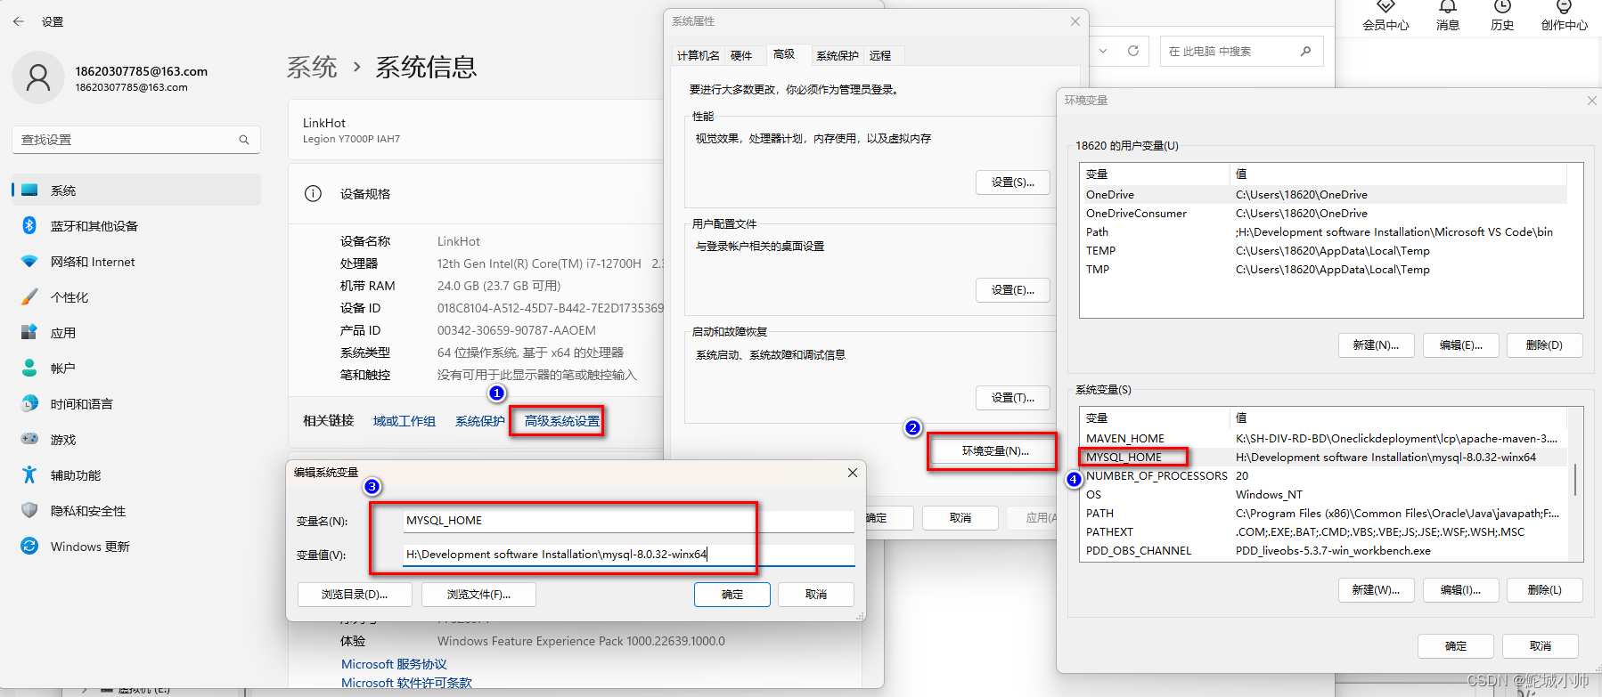Click Edit(I) for system variables
This screenshot has width=1602, height=697.
click(x=1461, y=590)
